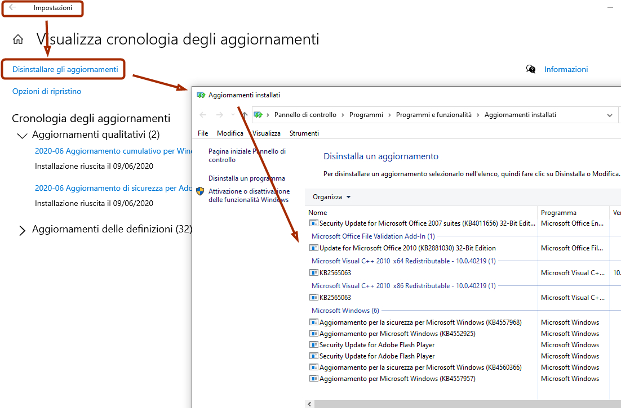Open the Settings home icon

click(18, 39)
